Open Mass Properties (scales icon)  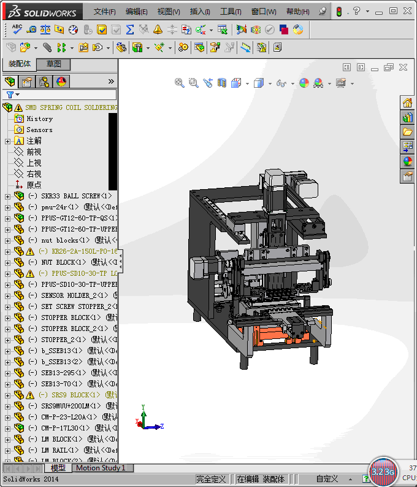pyautogui.click(x=45, y=29)
